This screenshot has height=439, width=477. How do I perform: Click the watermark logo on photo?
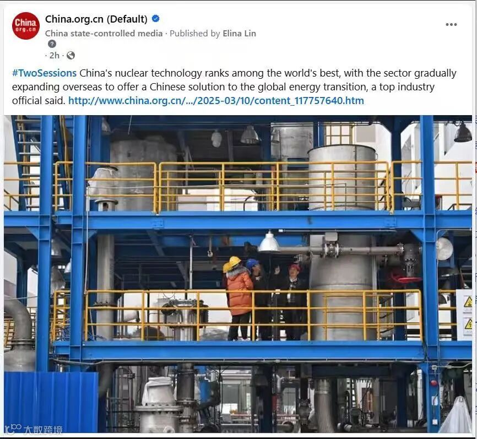pyautogui.click(x=34, y=429)
